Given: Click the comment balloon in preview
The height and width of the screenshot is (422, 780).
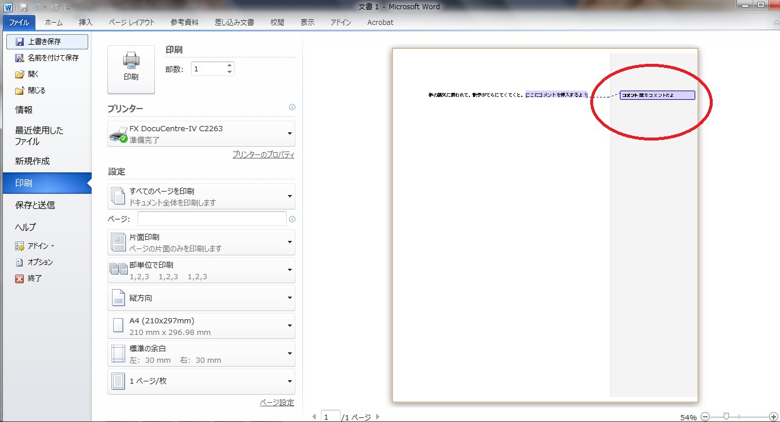Looking at the screenshot, I should pyautogui.click(x=657, y=95).
